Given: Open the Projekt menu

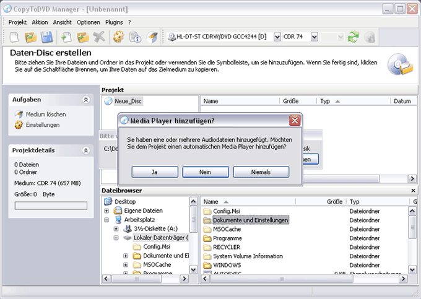Looking at the screenshot, I should (x=17, y=22).
